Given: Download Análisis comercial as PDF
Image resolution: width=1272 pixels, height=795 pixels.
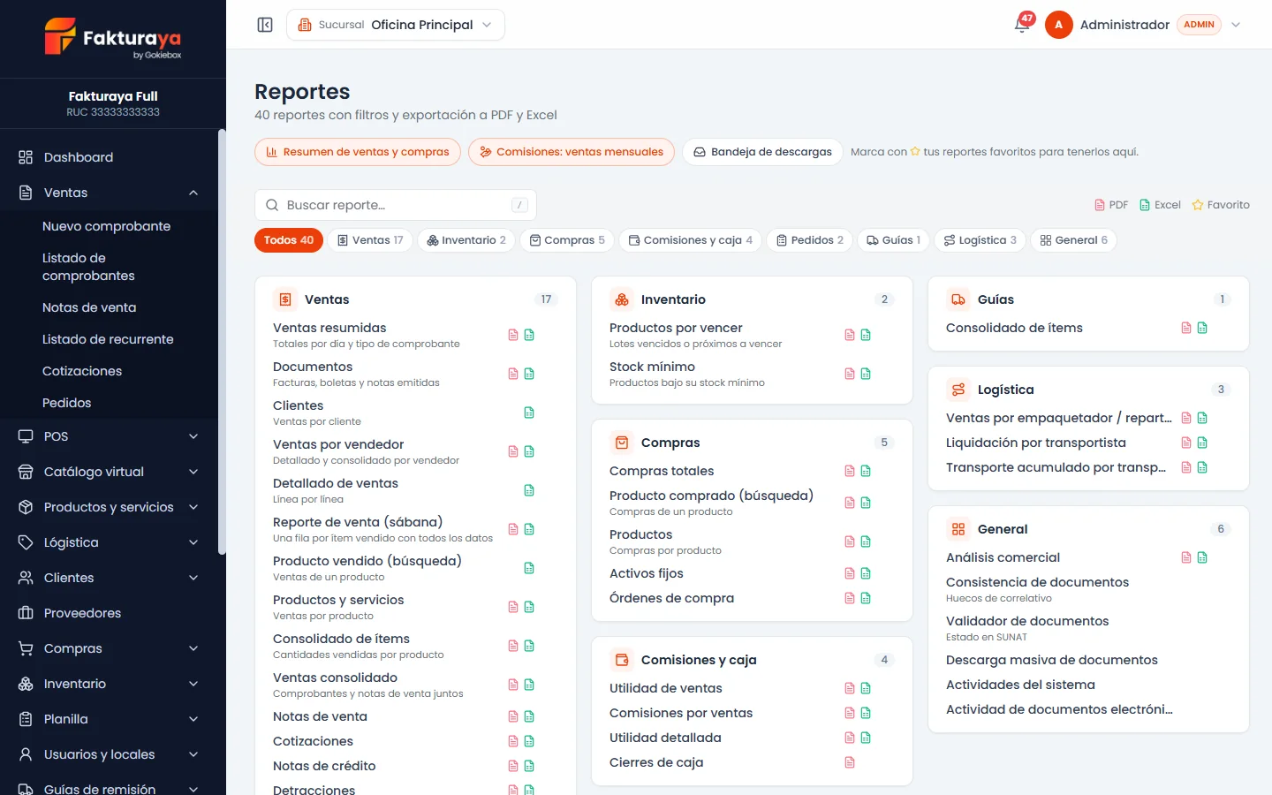Looking at the screenshot, I should 1186,557.
